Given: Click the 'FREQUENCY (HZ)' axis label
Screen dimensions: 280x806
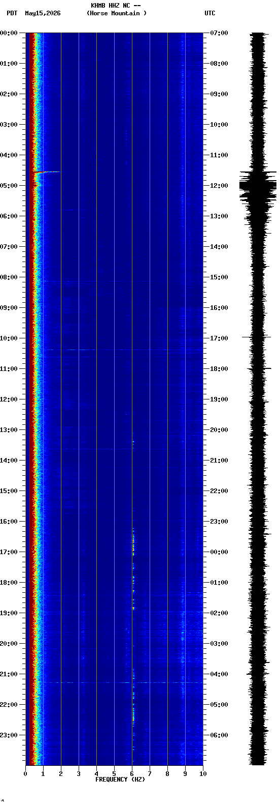Looking at the screenshot, I should pos(120,780).
